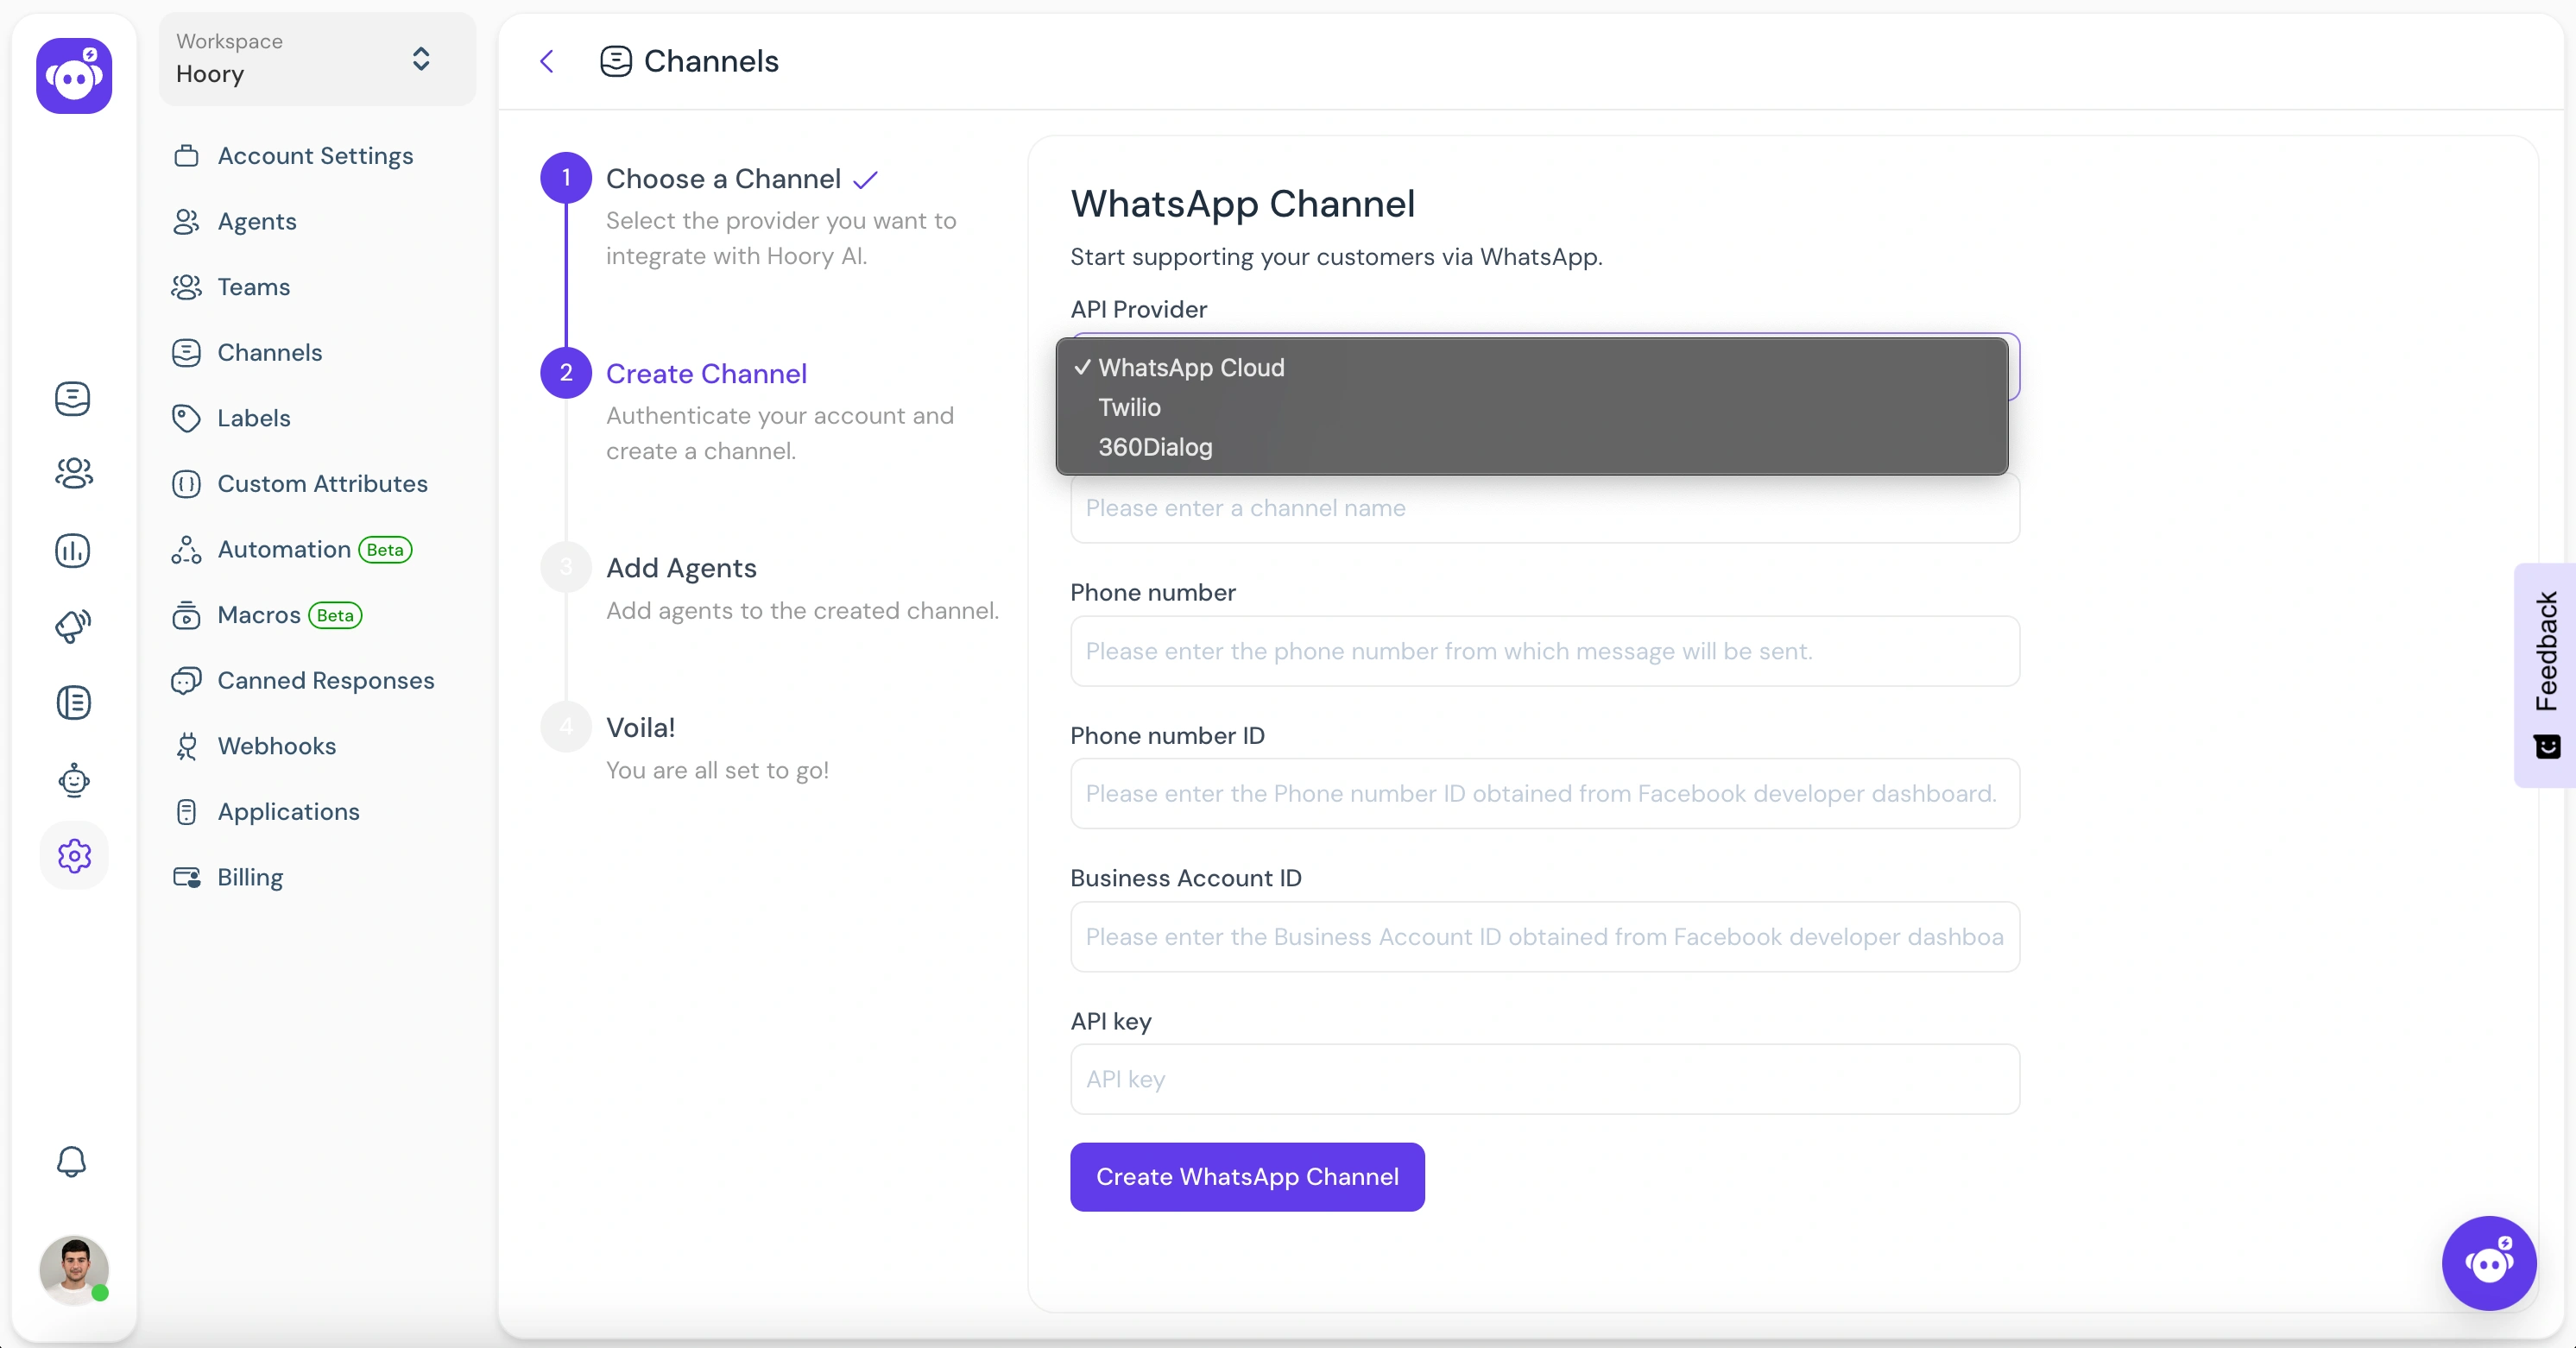Open Custom Attributes settings
This screenshot has width=2576, height=1348.
[322, 484]
